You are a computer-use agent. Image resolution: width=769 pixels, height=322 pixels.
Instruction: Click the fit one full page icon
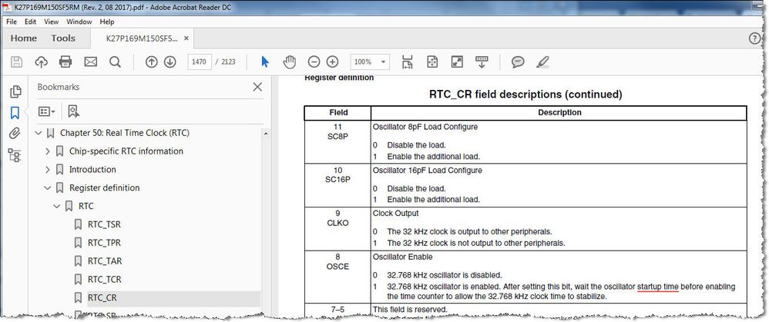point(432,61)
